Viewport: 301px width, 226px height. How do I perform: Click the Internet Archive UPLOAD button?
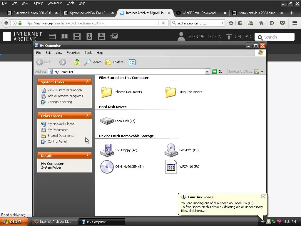pyautogui.click(x=239, y=36)
